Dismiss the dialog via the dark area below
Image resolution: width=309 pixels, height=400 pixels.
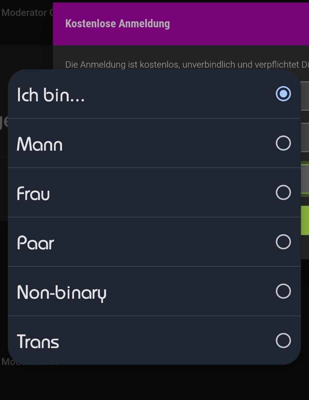(x=154, y=383)
